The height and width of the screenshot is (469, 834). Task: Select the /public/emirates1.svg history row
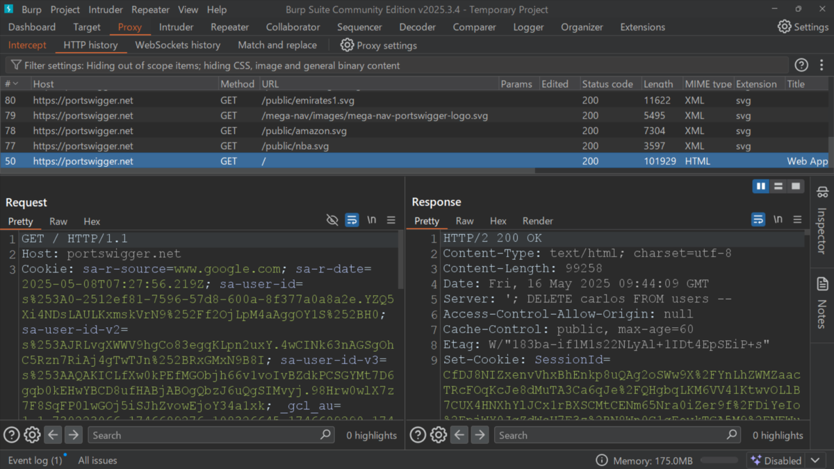tap(414, 100)
